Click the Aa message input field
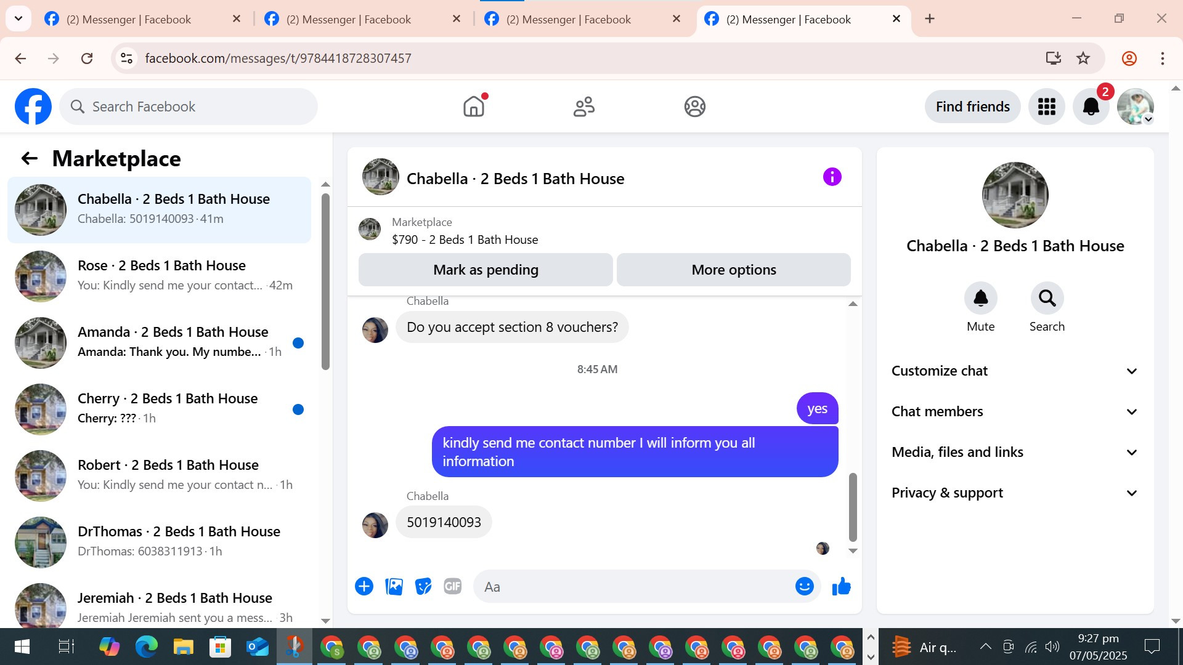This screenshot has height=665, width=1183. (635, 586)
